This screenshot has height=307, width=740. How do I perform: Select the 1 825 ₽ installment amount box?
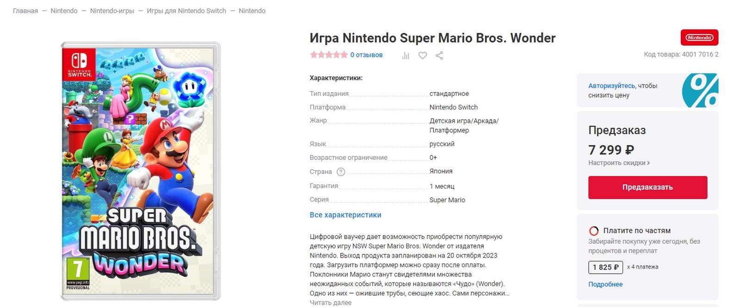pos(605,267)
